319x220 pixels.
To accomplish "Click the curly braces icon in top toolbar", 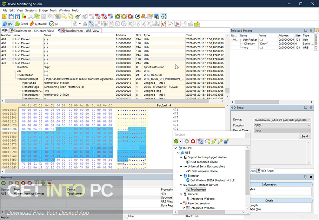I will 164,16.
